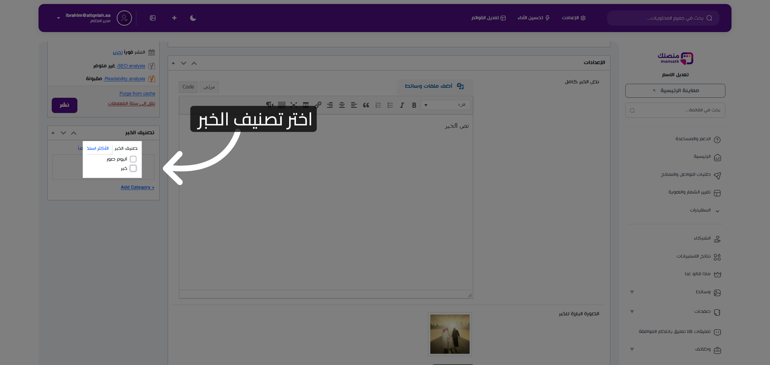Image resolution: width=770 pixels, height=365 pixels.
Task: Open the media gallery icon in the header
Action: (153, 18)
